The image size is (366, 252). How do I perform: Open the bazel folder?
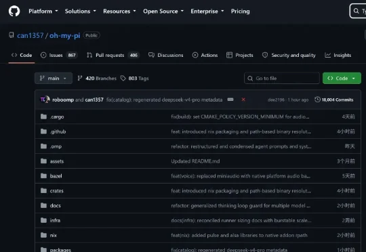(56, 176)
